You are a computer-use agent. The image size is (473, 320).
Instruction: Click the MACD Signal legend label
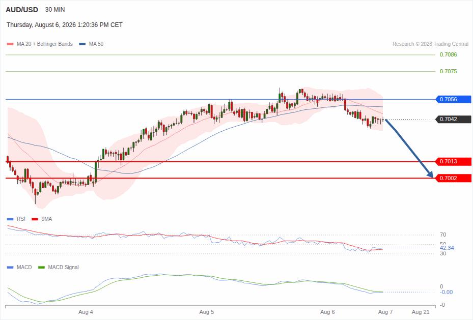point(63,267)
